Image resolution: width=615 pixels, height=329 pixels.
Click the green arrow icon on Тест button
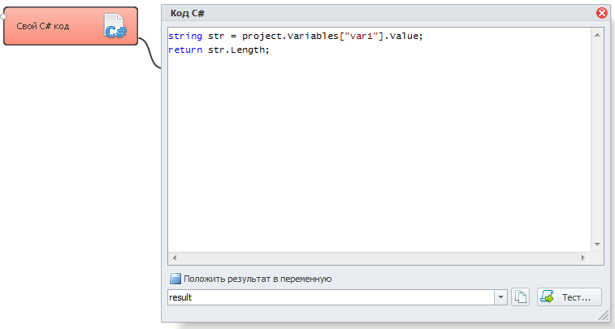(547, 297)
